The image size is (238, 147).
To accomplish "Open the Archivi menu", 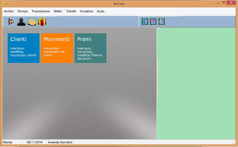I will pyautogui.click(x=9, y=11).
